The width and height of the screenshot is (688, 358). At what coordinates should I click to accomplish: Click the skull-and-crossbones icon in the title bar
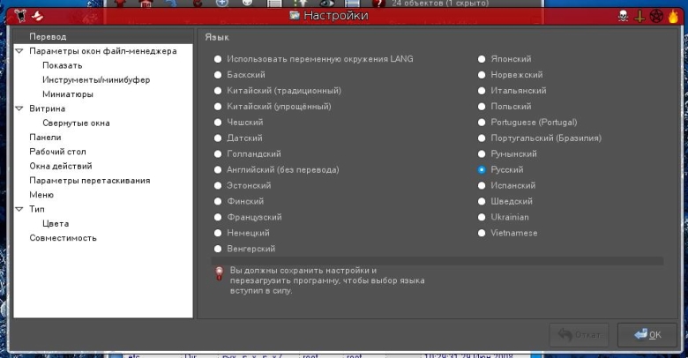(x=623, y=16)
